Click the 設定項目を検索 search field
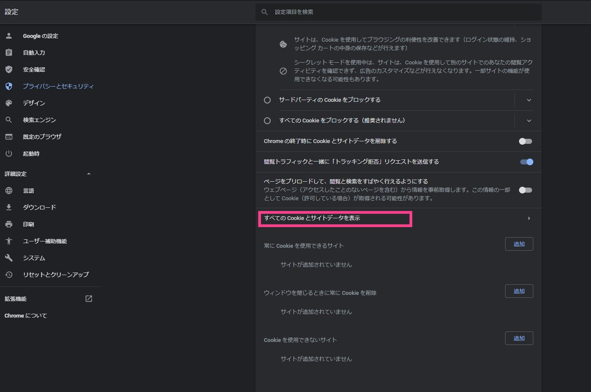 pyautogui.click(x=399, y=12)
